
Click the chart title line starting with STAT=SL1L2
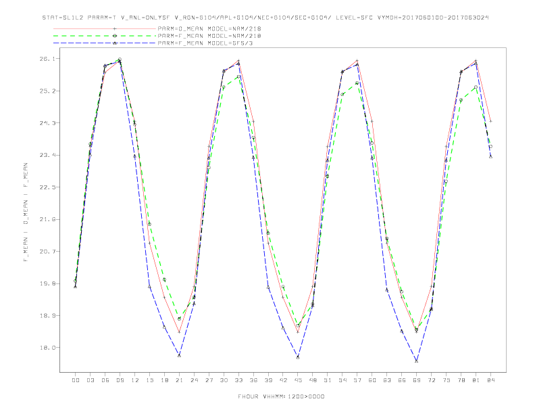pyautogui.click(x=265, y=18)
